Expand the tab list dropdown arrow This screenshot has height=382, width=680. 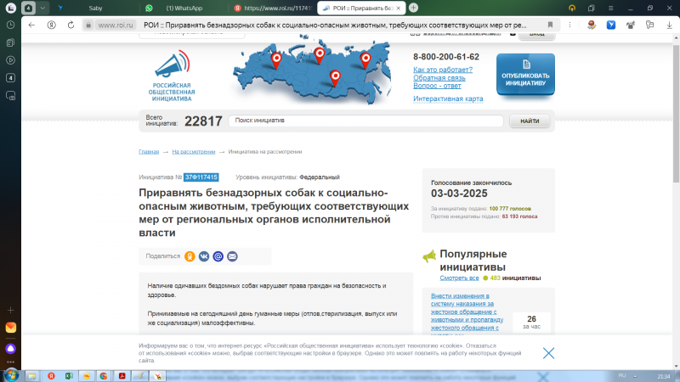[x=42, y=7]
